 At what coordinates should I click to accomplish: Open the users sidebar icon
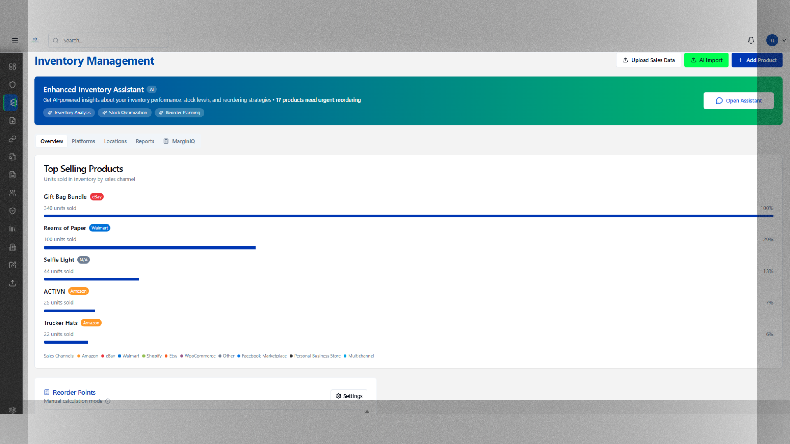[12, 193]
